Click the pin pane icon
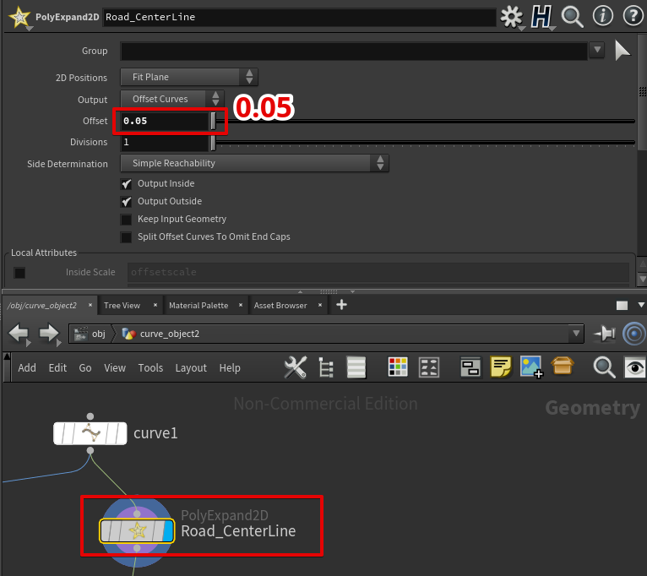The width and height of the screenshot is (647, 576). [604, 334]
